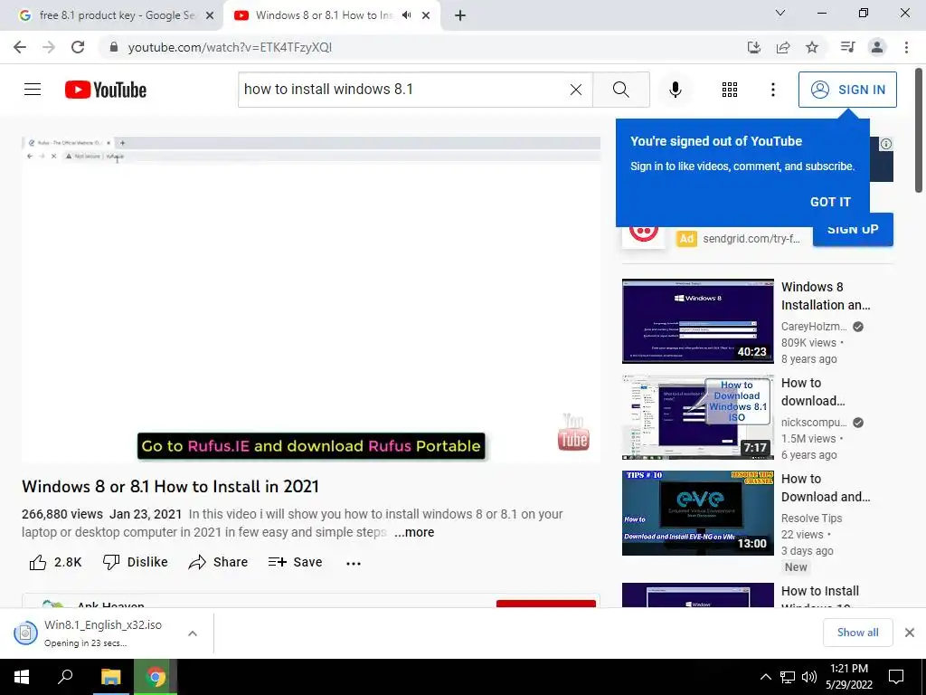Click the YouTube search magnifier button
Image resolution: width=926 pixels, height=695 pixels.
pyautogui.click(x=620, y=90)
